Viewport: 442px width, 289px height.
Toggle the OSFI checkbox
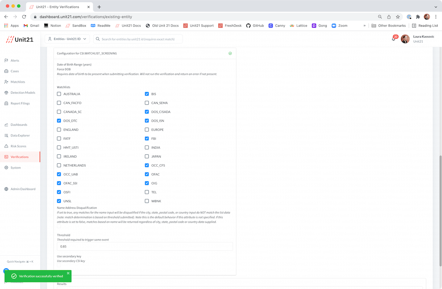[59, 192]
